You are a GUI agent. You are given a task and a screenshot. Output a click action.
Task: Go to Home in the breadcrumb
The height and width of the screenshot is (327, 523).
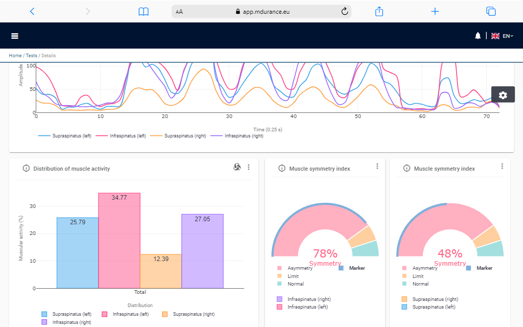pos(15,56)
